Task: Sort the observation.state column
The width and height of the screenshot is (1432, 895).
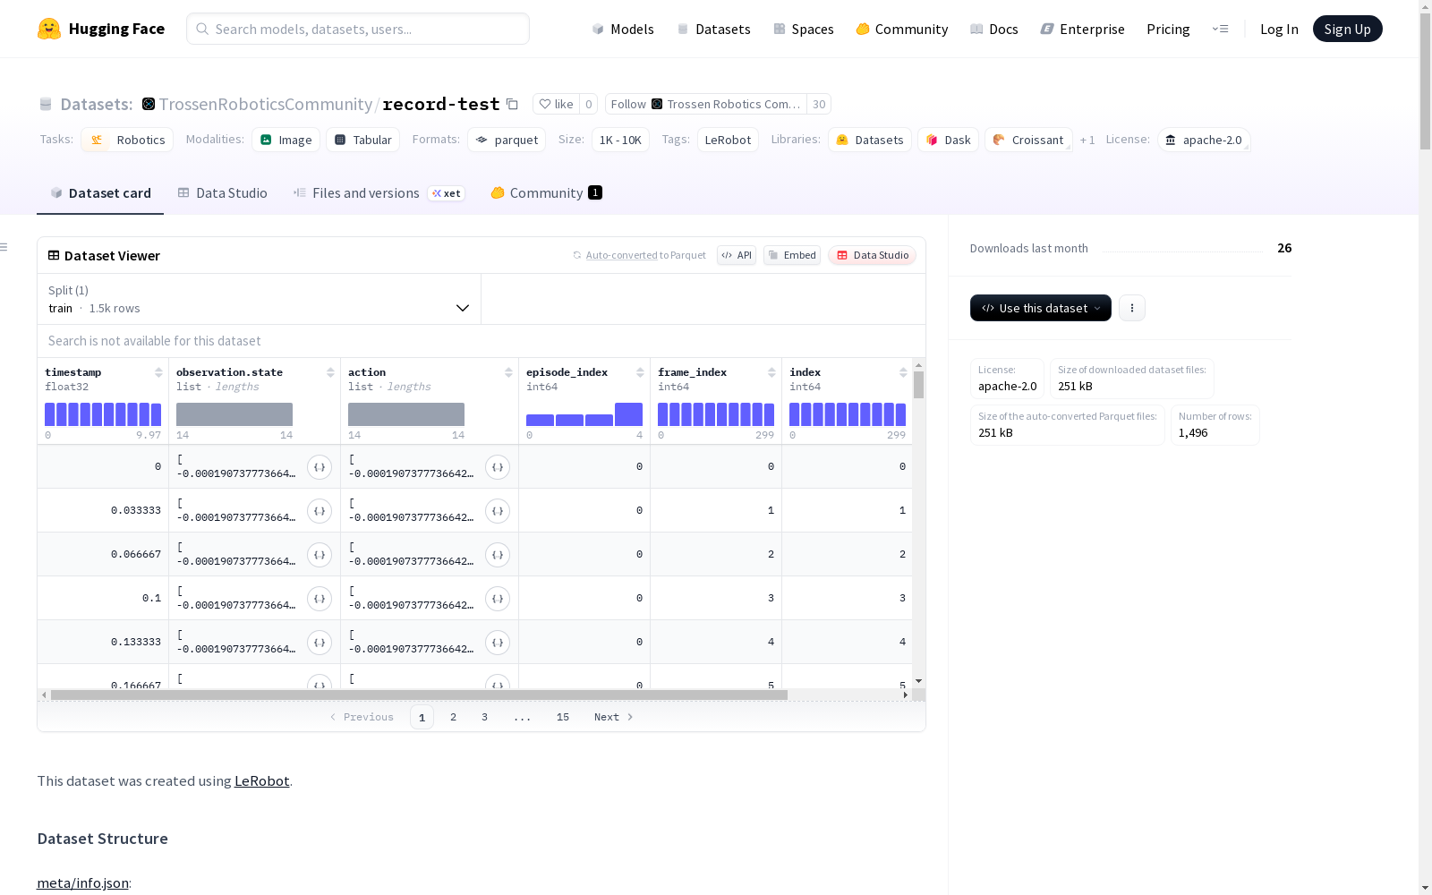Action: pyautogui.click(x=330, y=372)
